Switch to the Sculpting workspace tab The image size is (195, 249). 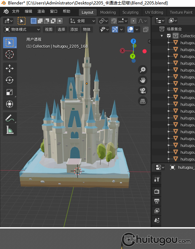[130, 12]
